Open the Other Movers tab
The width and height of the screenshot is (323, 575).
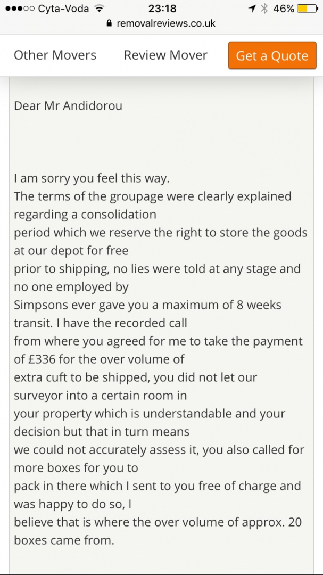(x=55, y=55)
